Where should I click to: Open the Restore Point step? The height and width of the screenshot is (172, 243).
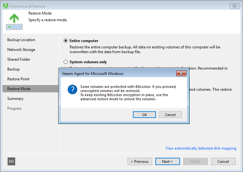coord(18,79)
